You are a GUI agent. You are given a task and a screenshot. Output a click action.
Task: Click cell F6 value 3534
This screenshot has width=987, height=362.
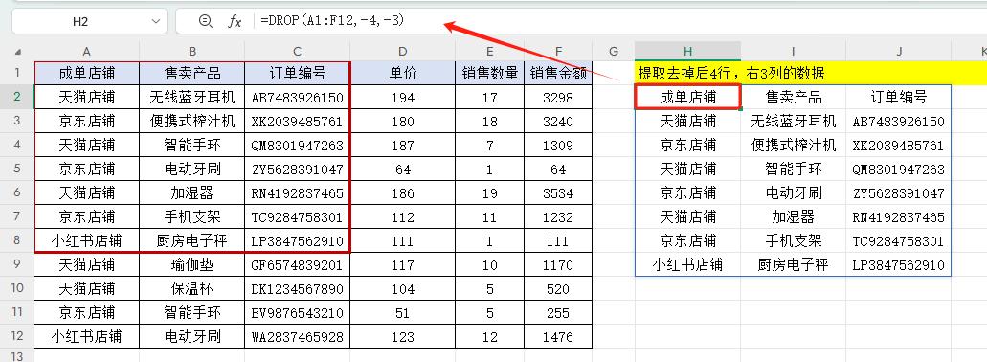(558, 192)
